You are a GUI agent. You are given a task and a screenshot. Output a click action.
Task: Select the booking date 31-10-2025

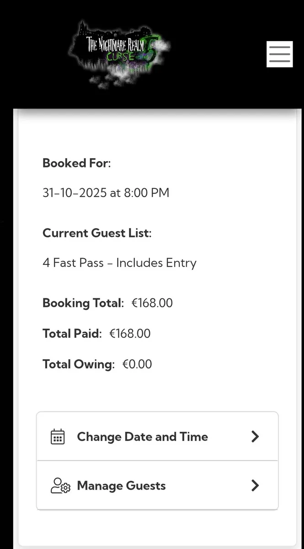pos(75,193)
